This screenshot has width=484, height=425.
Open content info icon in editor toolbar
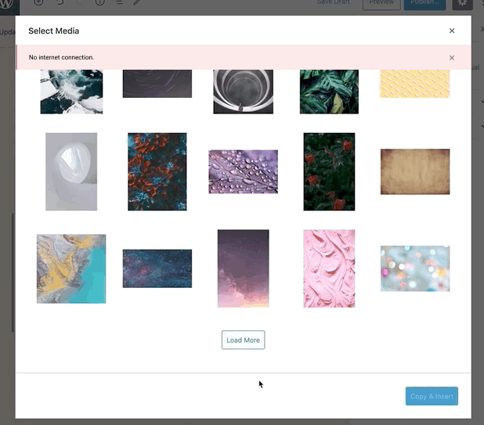click(100, 3)
